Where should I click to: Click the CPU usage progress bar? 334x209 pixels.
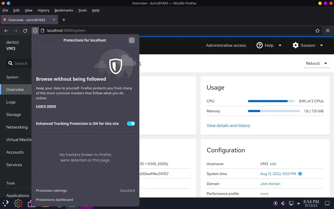tap(271, 101)
